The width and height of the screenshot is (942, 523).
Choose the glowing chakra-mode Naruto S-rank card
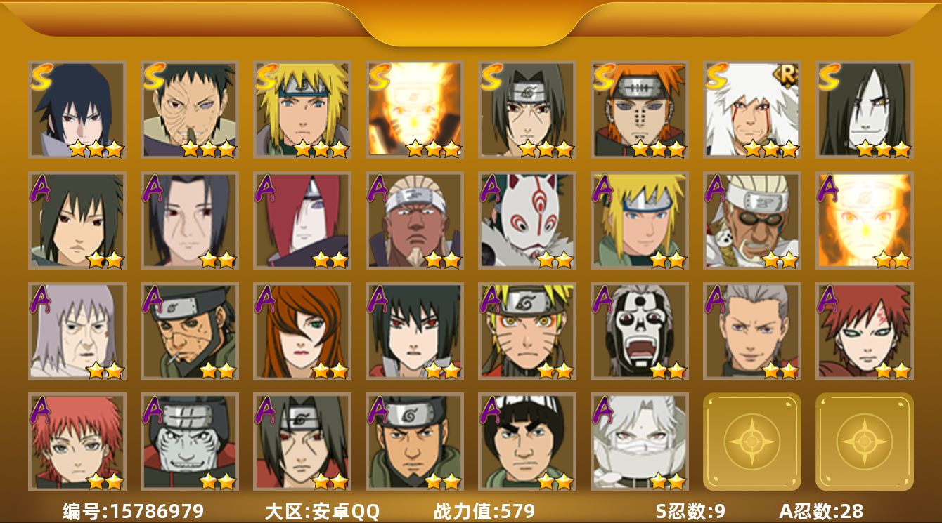(414, 110)
